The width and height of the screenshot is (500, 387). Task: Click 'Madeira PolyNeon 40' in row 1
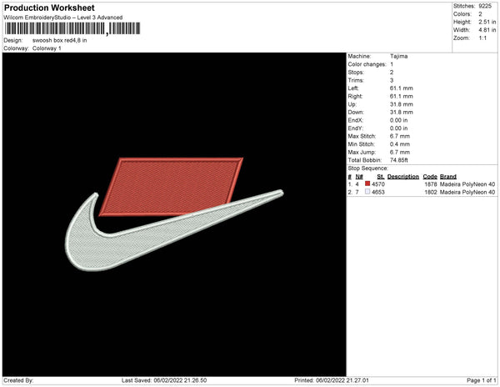[x=467, y=184]
